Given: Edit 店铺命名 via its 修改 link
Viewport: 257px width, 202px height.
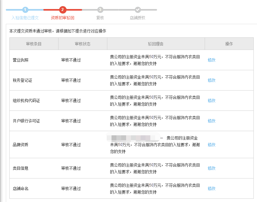Looking at the screenshot, I should [x=211, y=188].
